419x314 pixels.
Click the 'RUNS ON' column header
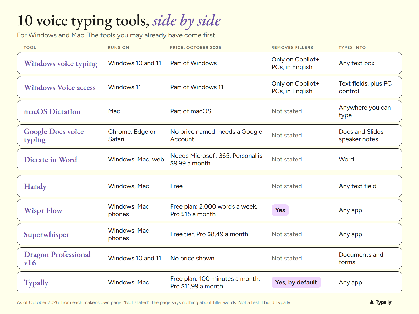119,47
